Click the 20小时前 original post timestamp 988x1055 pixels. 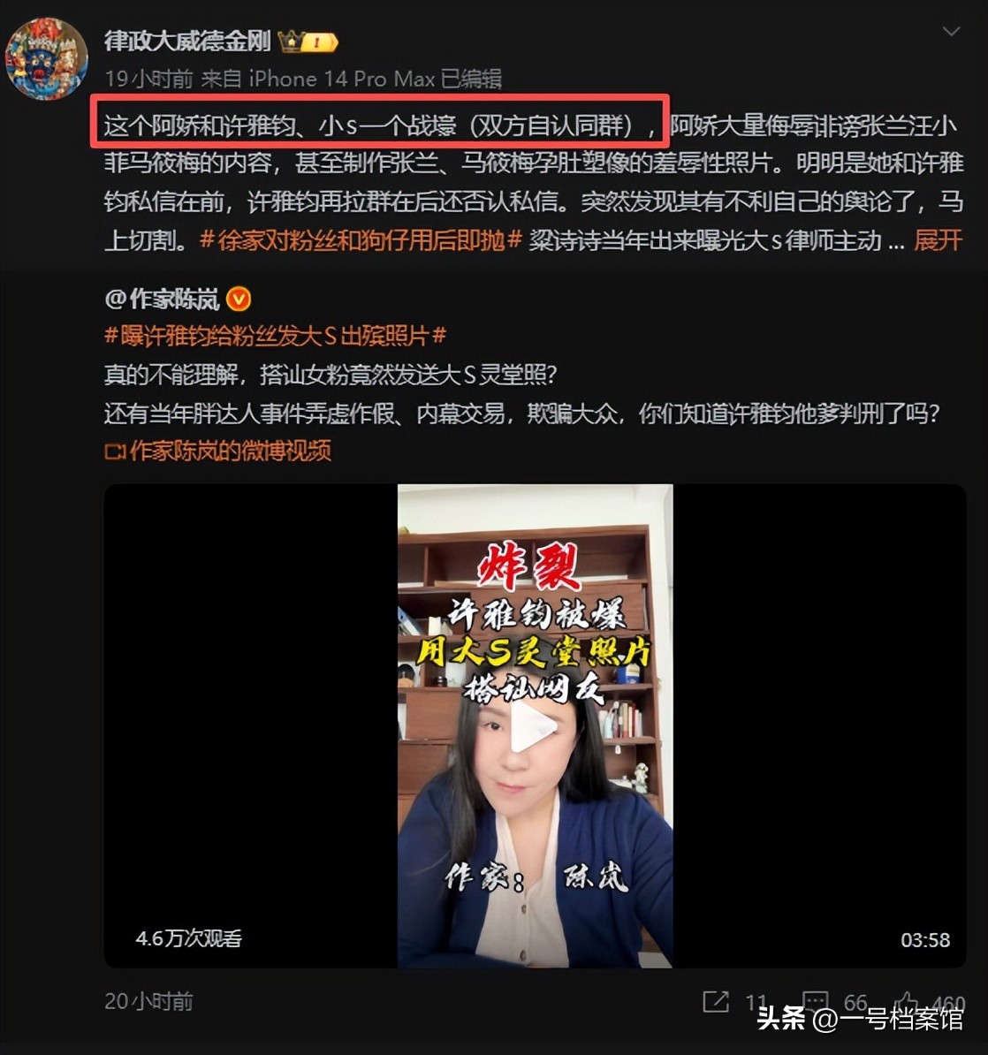point(148,1001)
